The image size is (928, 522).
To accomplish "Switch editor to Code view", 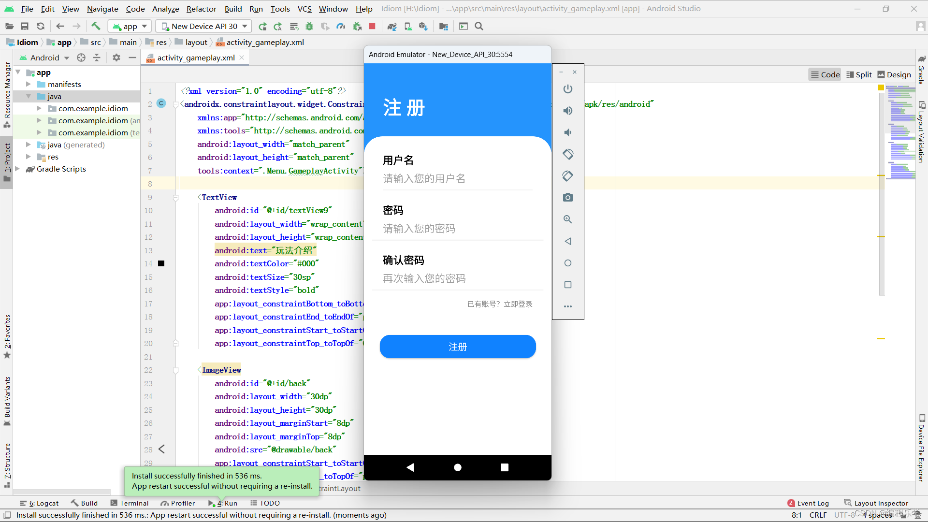I will (x=825, y=74).
